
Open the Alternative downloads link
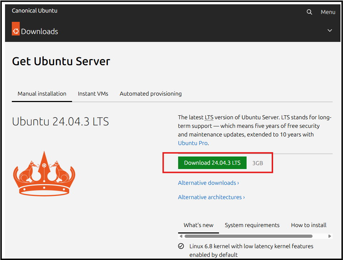click(x=208, y=183)
